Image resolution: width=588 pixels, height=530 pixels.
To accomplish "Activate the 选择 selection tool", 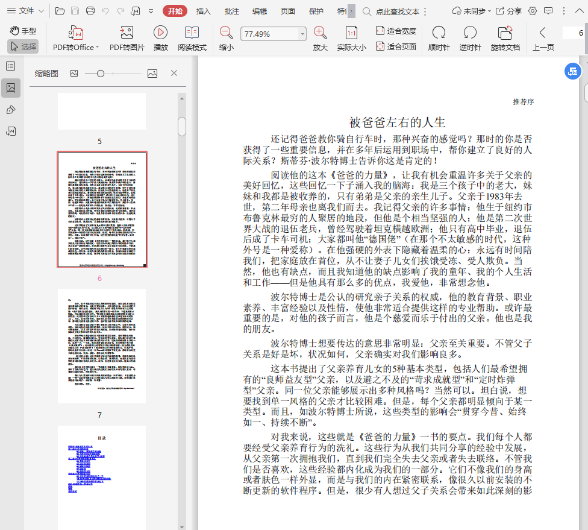I will pos(23,46).
